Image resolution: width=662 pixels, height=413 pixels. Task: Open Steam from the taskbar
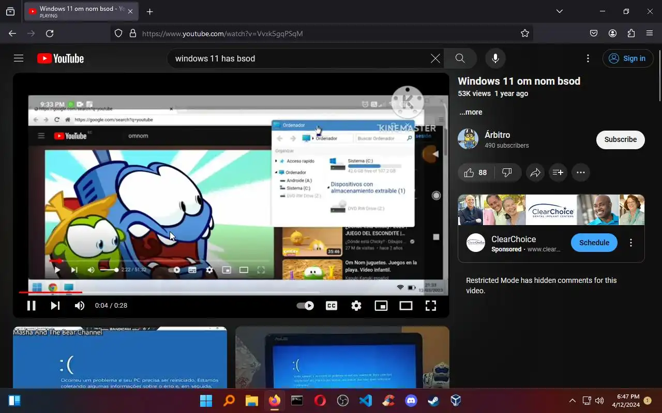coord(433,401)
